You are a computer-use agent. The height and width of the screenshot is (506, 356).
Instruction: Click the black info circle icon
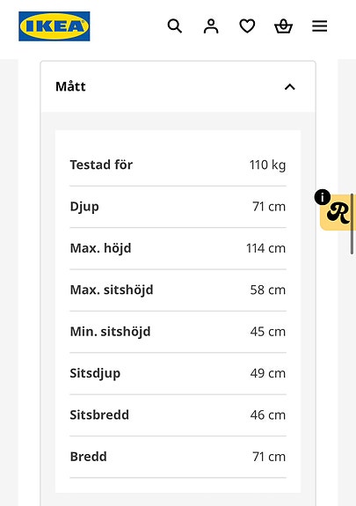322,197
